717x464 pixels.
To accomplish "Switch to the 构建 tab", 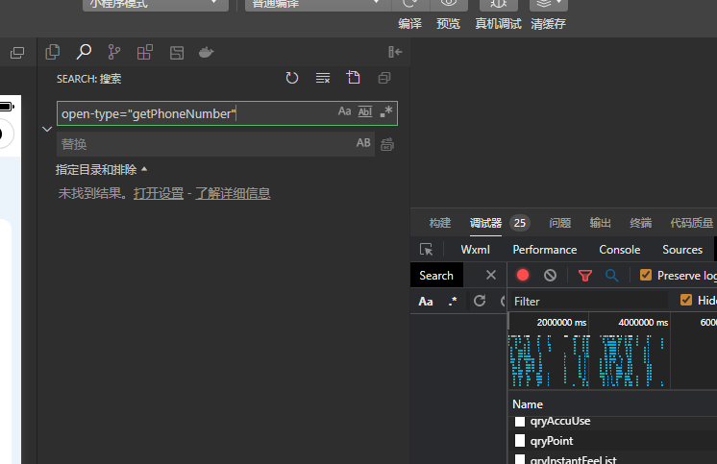I will (440, 223).
